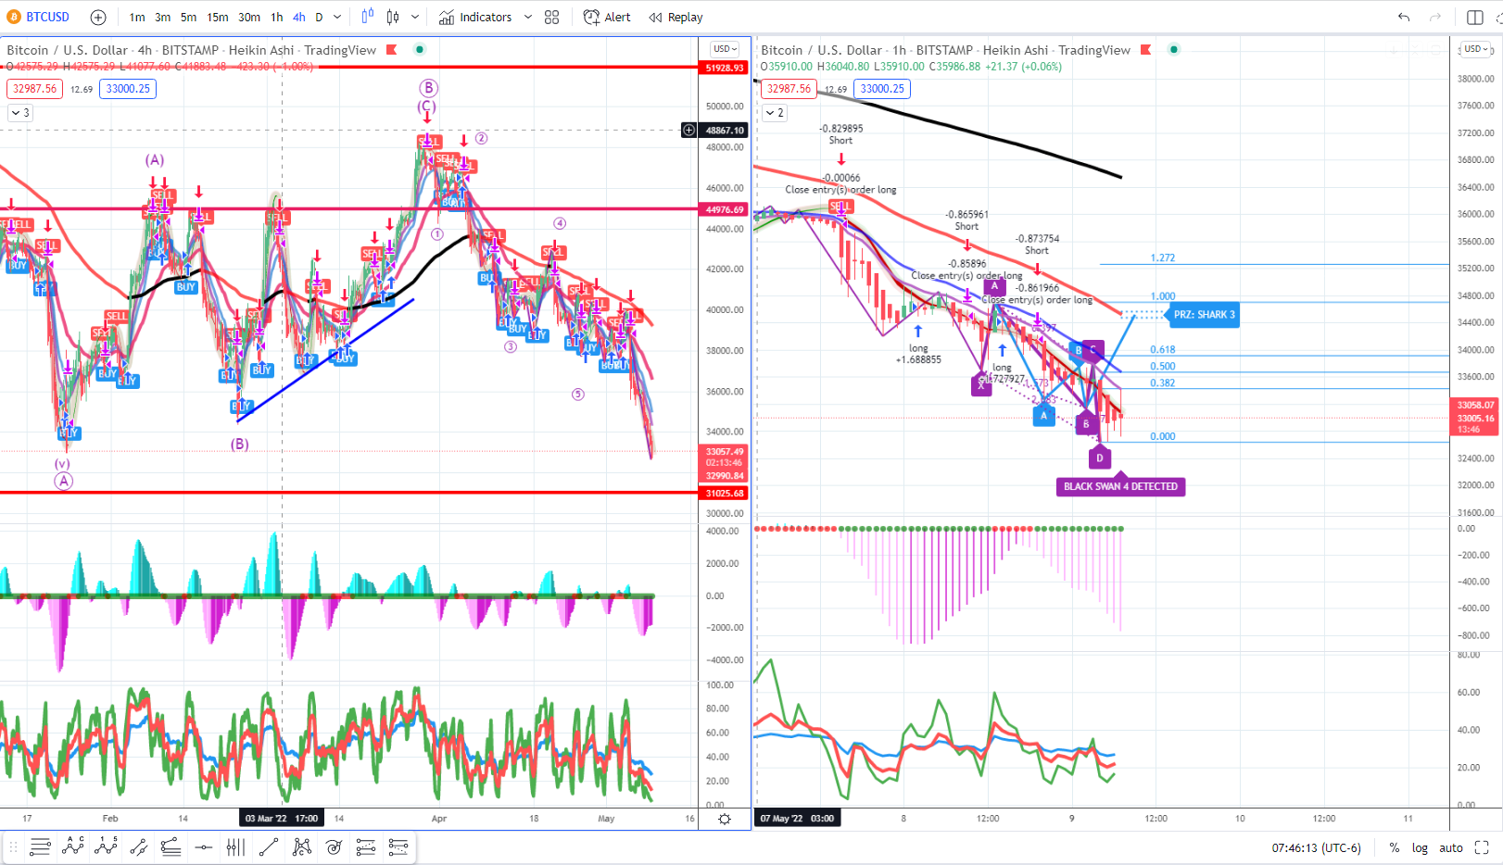The image size is (1503, 865).
Task: Open indicator templates grid icon
Action: point(552,17)
